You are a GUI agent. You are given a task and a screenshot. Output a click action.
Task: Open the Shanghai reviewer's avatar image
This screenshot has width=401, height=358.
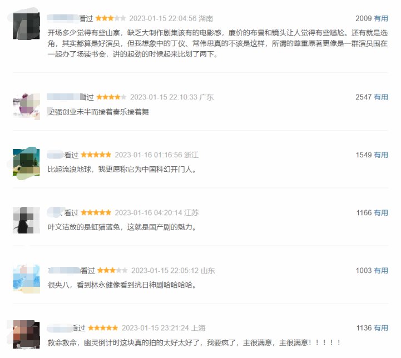(x=26, y=336)
